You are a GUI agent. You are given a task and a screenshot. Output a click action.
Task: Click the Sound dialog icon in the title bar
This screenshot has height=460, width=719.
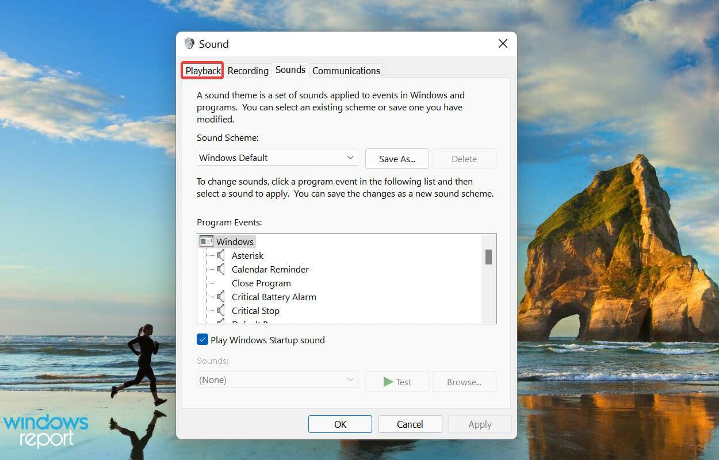(190, 43)
